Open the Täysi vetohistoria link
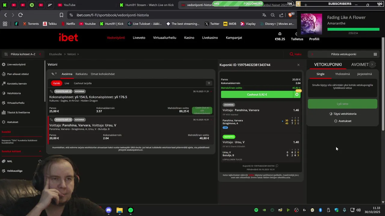385x216 pixels. tap(343, 114)
